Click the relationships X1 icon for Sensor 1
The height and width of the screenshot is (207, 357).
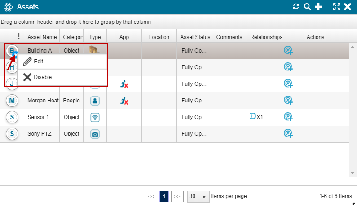[x=256, y=117]
